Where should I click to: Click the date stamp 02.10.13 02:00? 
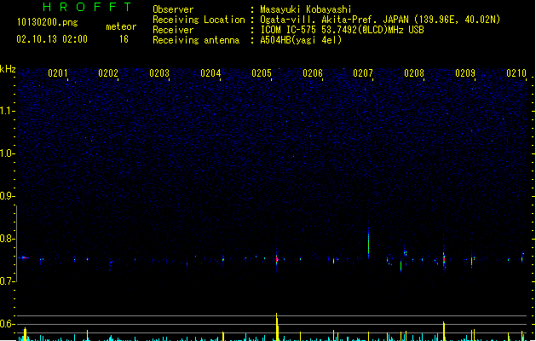click(52, 39)
